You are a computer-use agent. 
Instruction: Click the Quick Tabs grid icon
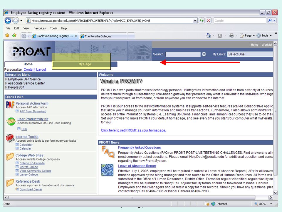(24, 36)
